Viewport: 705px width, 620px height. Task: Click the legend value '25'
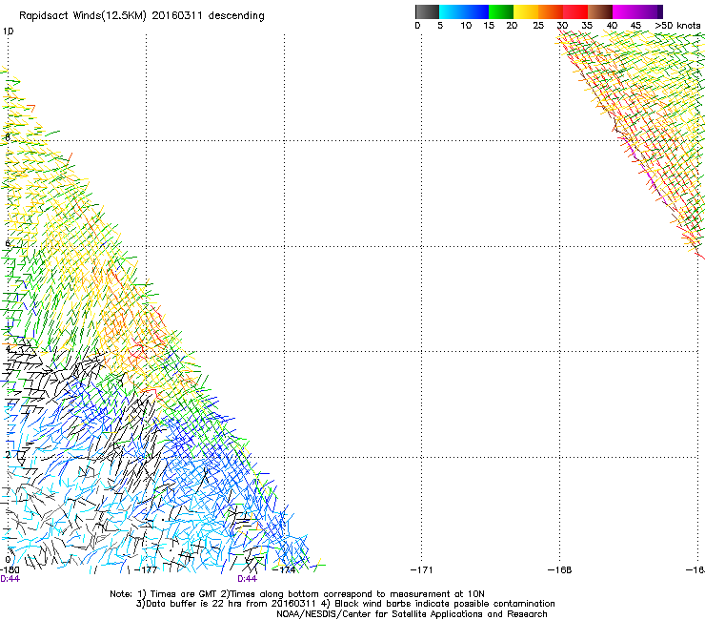click(538, 26)
